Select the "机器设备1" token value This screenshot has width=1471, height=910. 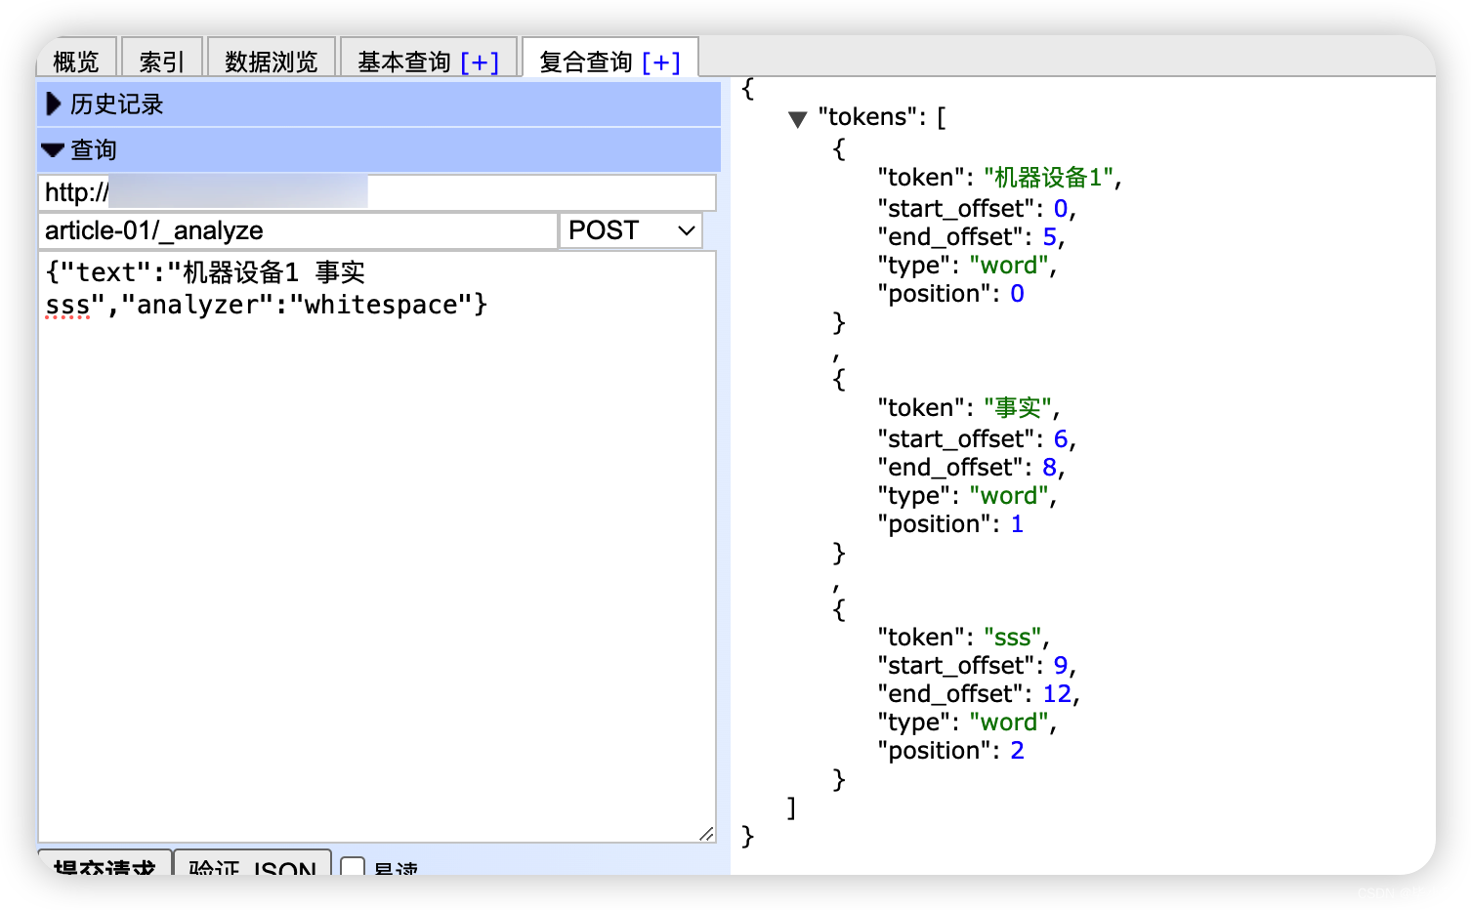click(1048, 178)
